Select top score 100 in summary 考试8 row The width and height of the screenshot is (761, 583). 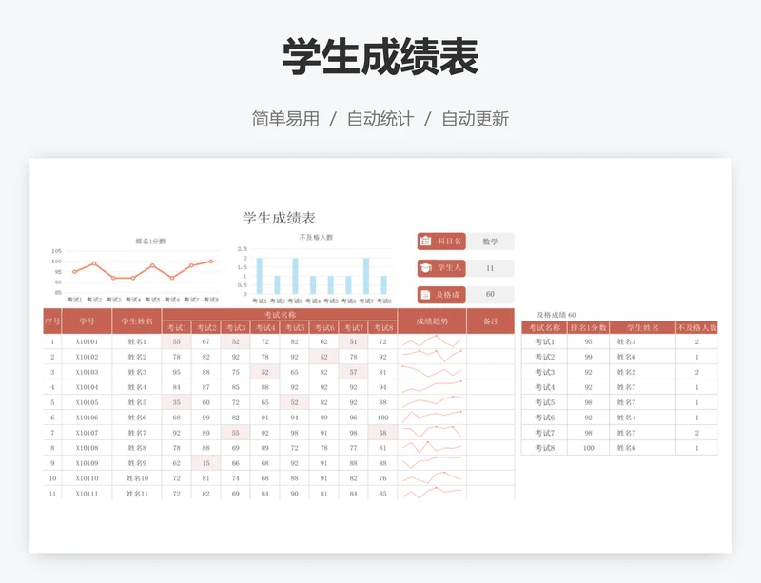pos(588,448)
